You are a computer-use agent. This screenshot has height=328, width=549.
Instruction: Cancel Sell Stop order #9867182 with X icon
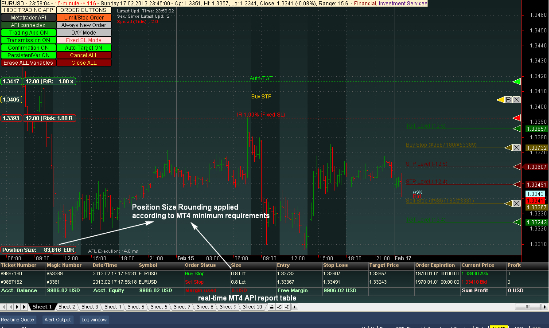pos(516,203)
